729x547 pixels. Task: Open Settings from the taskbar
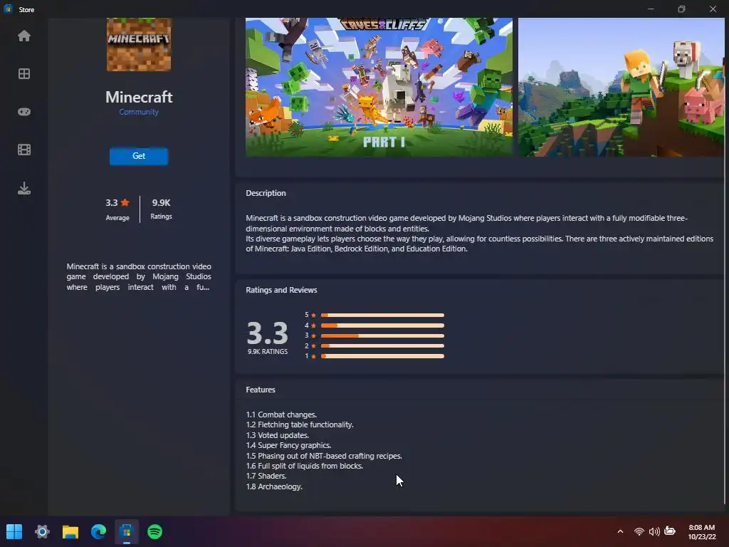coord(42,531)
